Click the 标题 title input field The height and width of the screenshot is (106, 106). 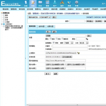[x=66, y=36]
